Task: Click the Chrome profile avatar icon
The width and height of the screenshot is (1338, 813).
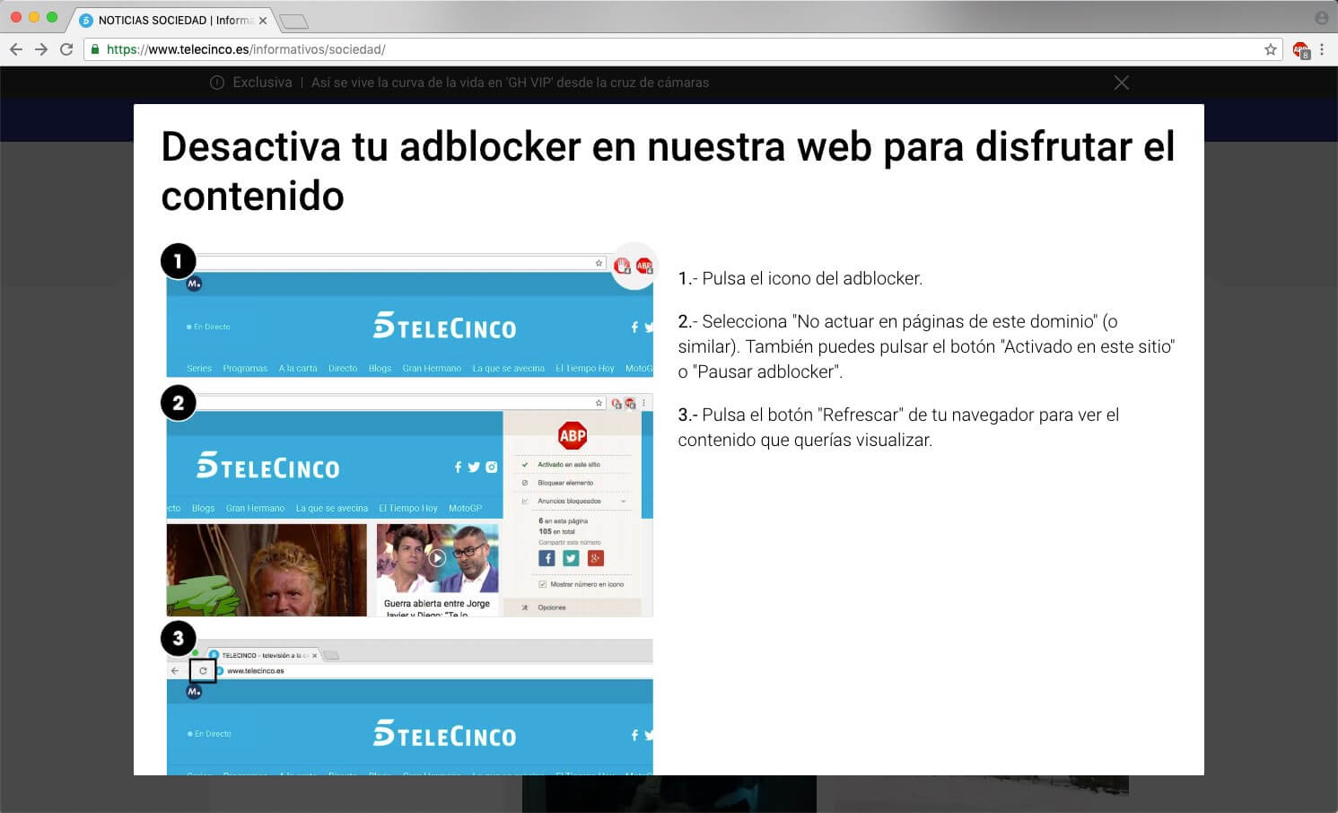Action: [x=1321, y=18]
